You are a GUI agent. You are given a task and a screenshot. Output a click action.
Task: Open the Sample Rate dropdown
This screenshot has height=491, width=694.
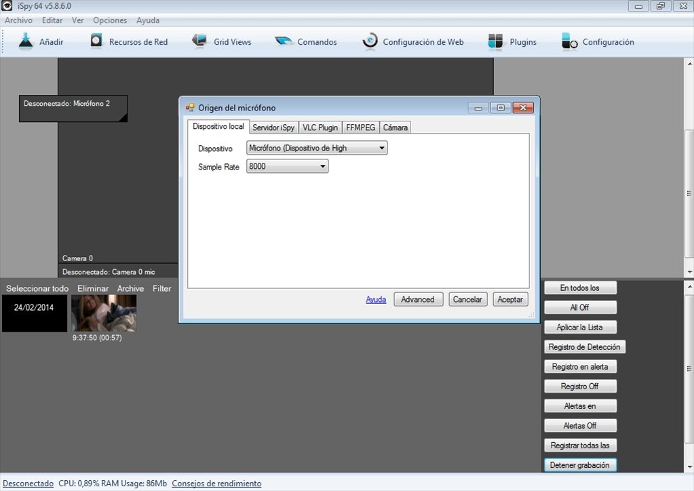click(x=287, y=166)
